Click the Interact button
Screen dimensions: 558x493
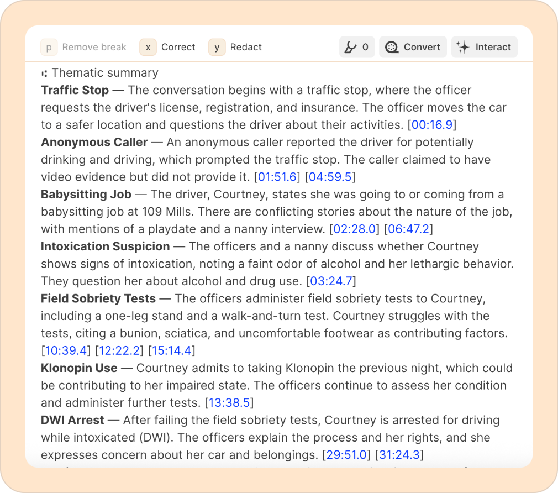(x=485, y=47)
